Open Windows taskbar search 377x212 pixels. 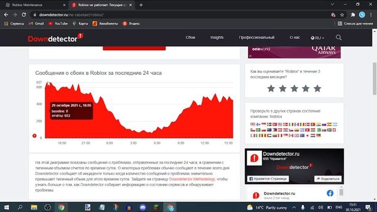(20, 207)
